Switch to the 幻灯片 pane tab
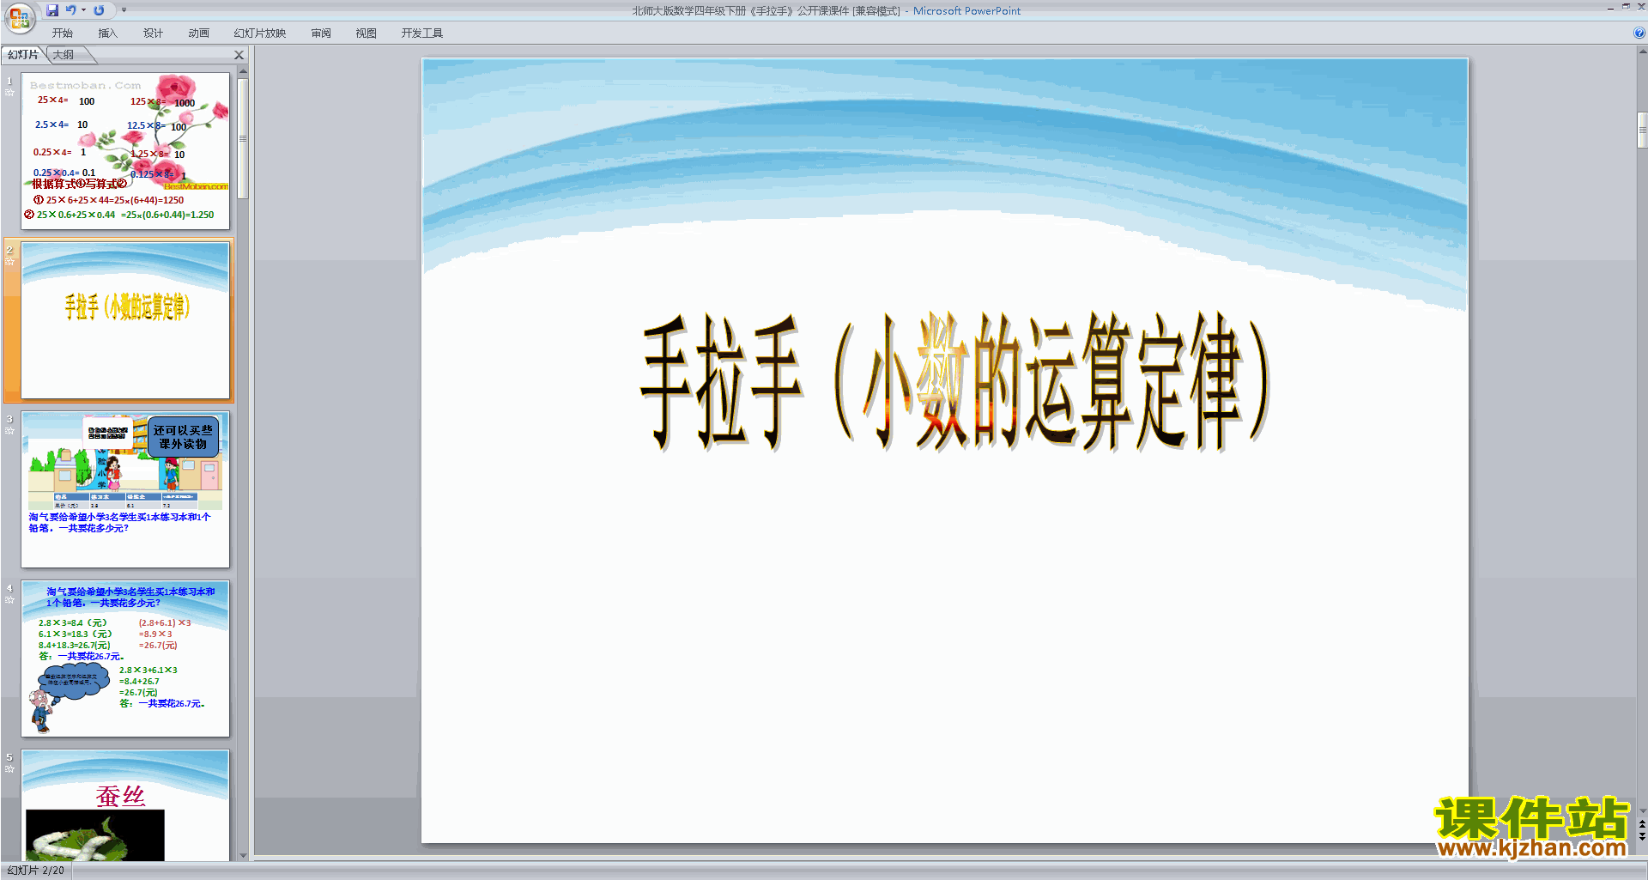Screen dimensions: 1648x880 pos(23,55)
